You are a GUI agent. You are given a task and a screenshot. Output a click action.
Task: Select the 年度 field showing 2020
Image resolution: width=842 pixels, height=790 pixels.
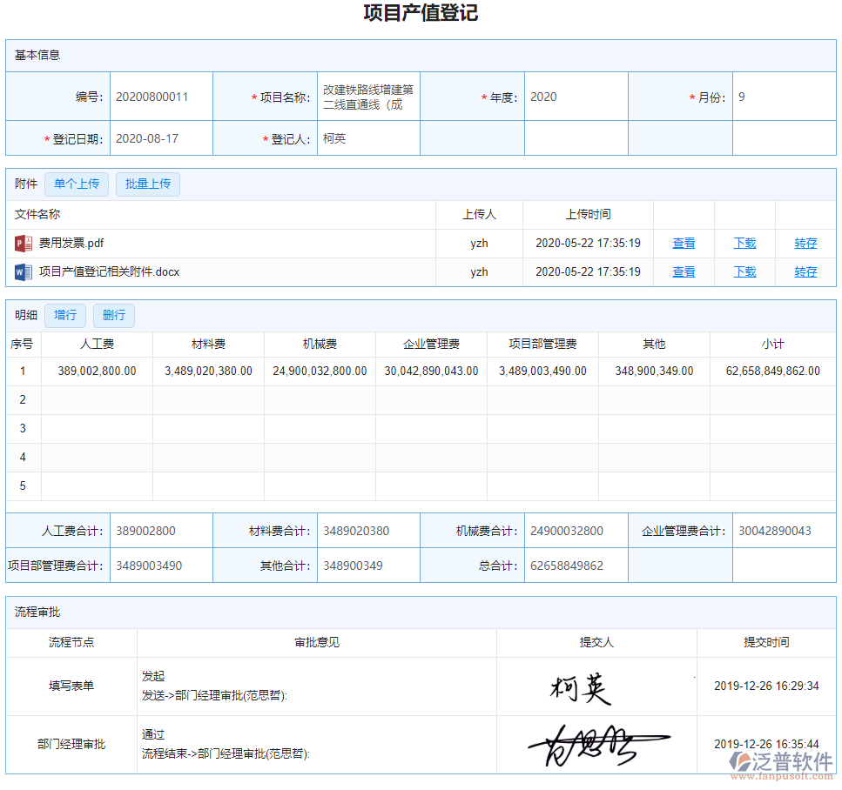click(x=576, y=97)
